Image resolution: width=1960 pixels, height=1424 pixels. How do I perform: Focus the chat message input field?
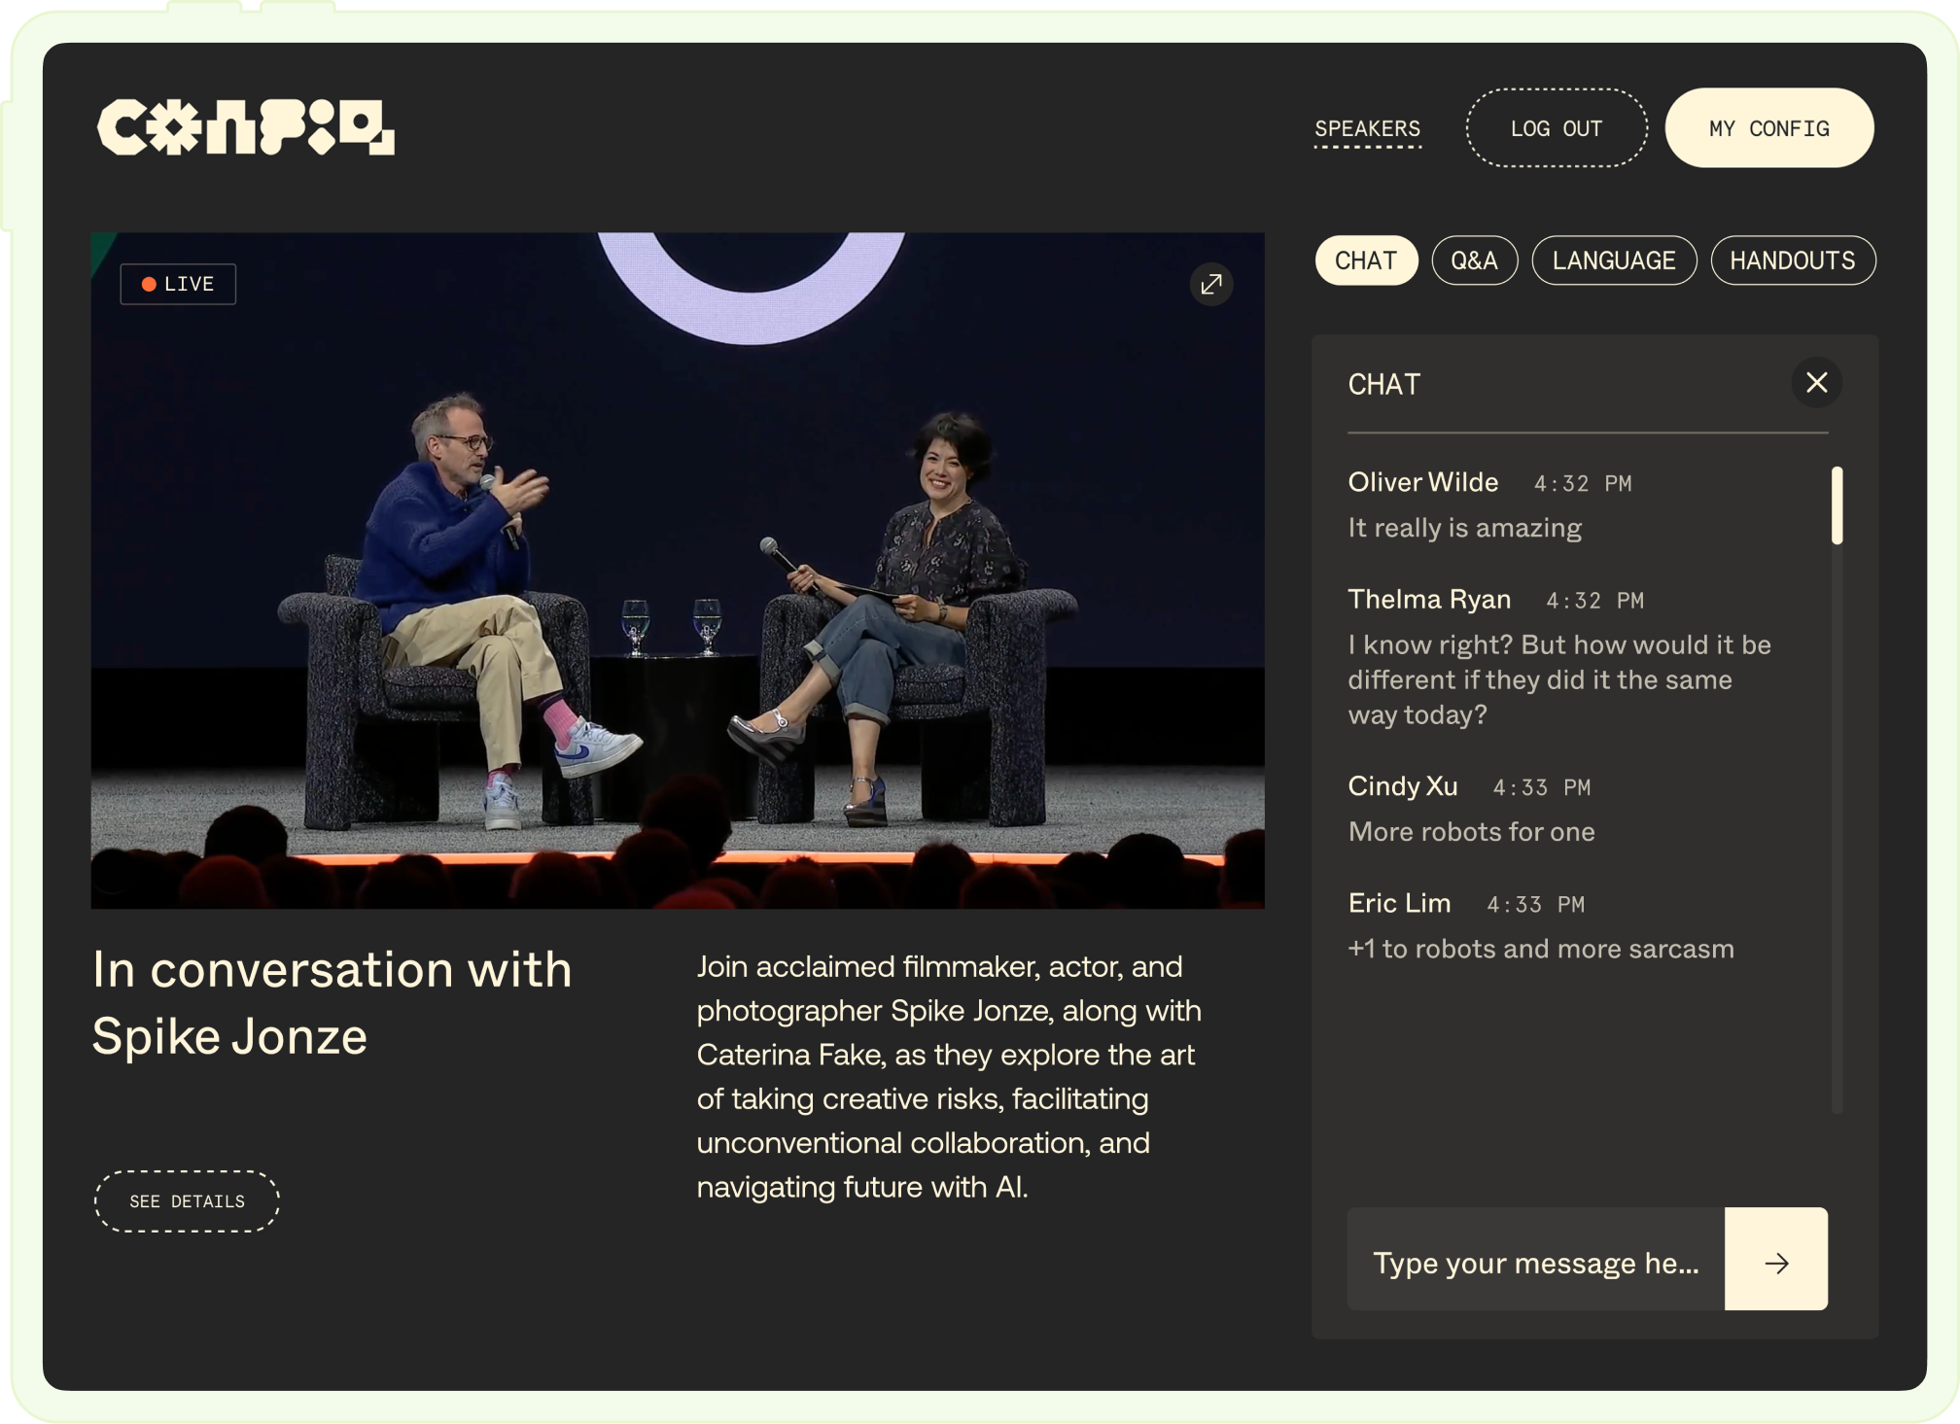(x=1535, y=1262)
